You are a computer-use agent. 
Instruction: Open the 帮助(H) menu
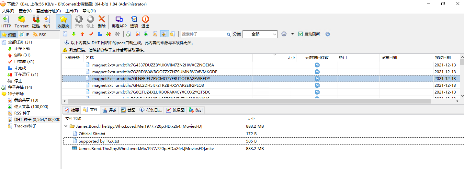tap(89, 11)
